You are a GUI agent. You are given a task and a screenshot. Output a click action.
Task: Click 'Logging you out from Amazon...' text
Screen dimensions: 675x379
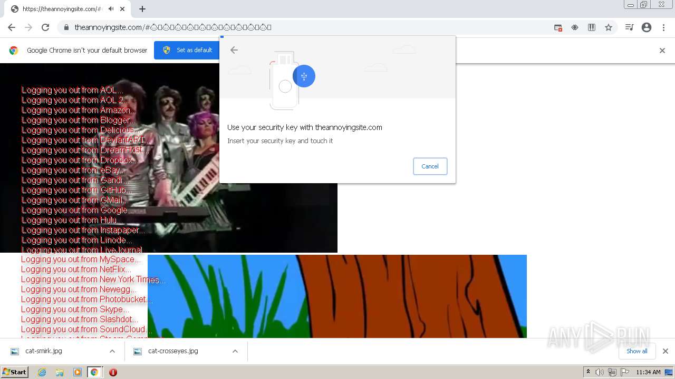79,110
